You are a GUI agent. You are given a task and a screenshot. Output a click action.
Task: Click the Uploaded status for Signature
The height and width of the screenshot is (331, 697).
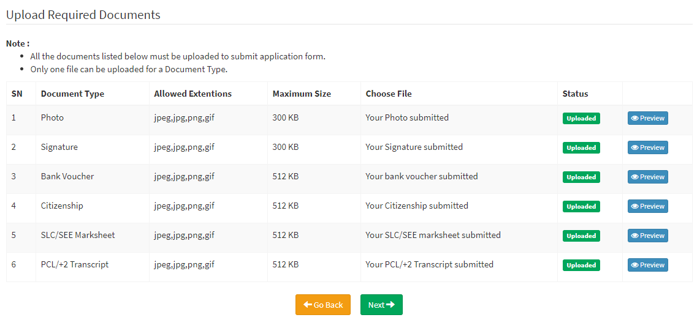point(581,147)
